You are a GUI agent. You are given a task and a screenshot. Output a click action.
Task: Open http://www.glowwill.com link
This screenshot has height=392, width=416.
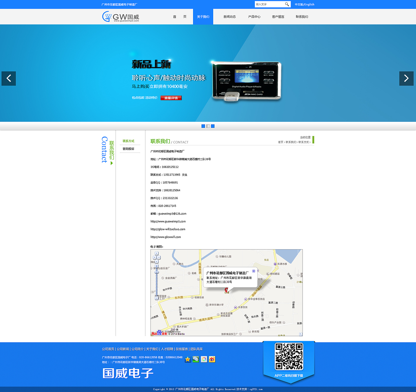tap(165, 237)
